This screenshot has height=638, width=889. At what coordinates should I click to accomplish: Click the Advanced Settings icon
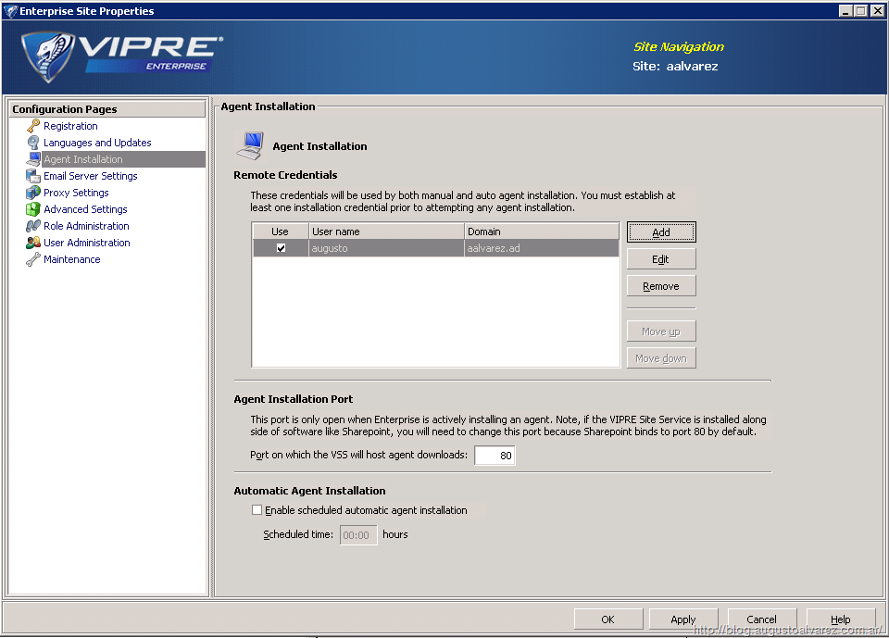(33, 209)
